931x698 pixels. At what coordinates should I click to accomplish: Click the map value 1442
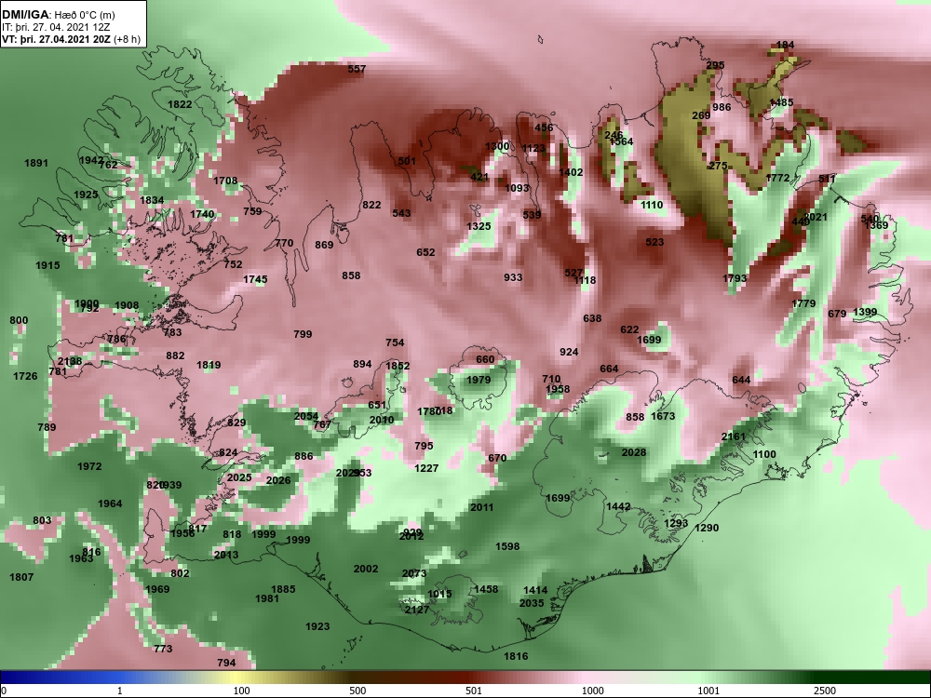point(618,506)
